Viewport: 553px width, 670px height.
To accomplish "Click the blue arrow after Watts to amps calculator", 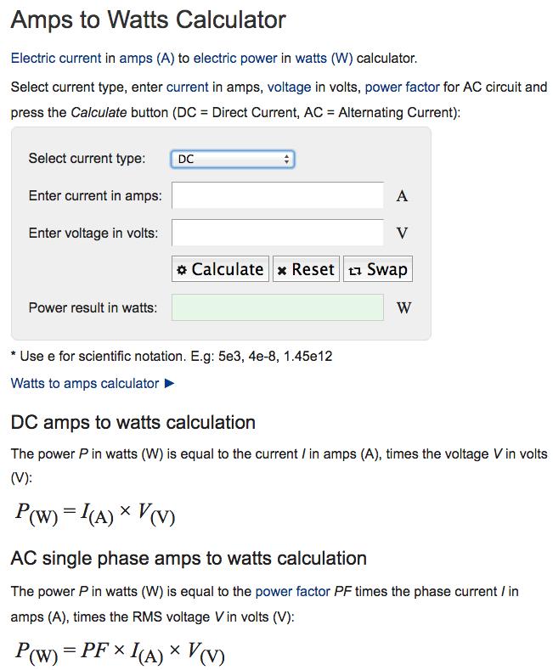I will [169, 383].
